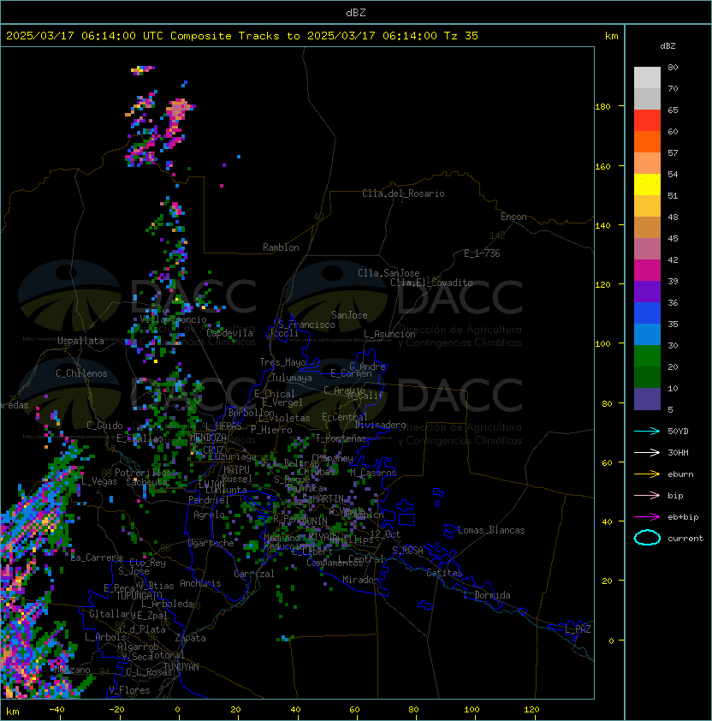The height and width of the screenshot is (721, 712).
Task: Click the Ramblon map label
Action: pos(281,247)
